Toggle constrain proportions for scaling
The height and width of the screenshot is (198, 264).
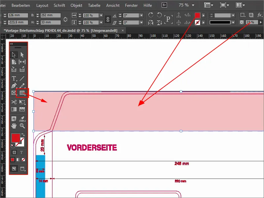coord(108,19)
